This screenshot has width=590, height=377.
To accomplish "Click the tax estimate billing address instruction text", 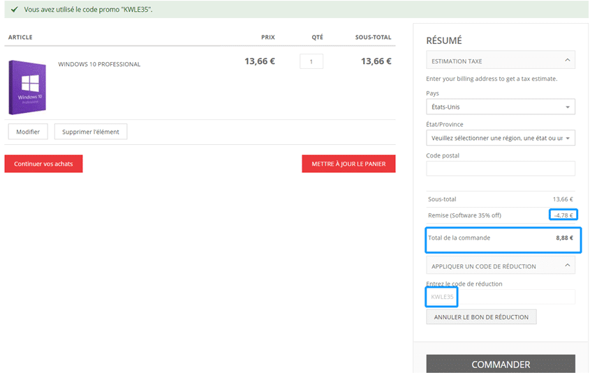I will 492,79.
